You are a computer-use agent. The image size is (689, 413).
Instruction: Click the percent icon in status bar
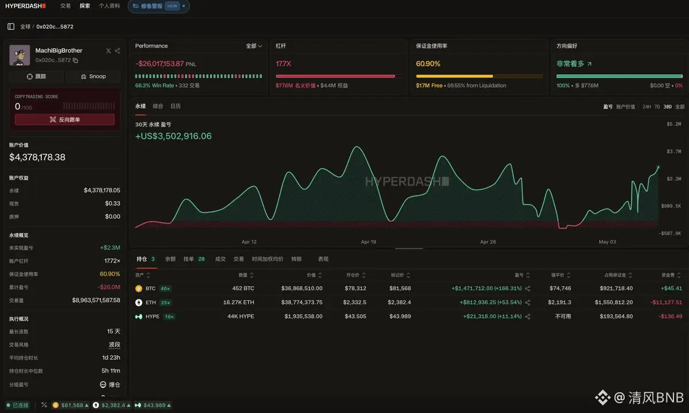click(44, 405)
